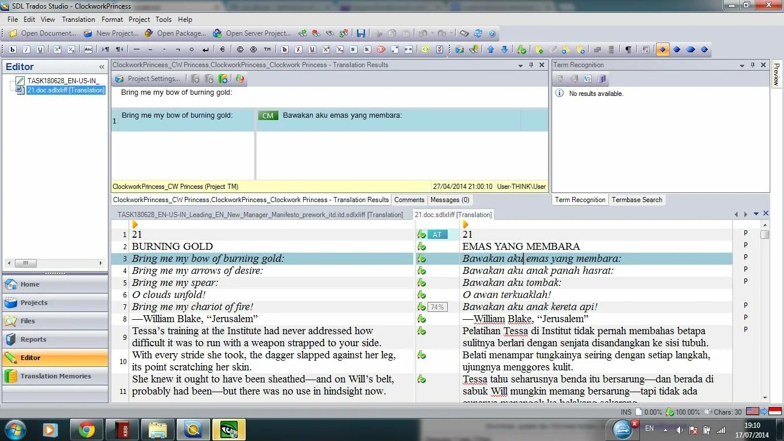Image resolution: width=784 pixels, height=441 pixels.
Task: Click Open Server Project in the toolbar
Action: [x=252, y=33]
